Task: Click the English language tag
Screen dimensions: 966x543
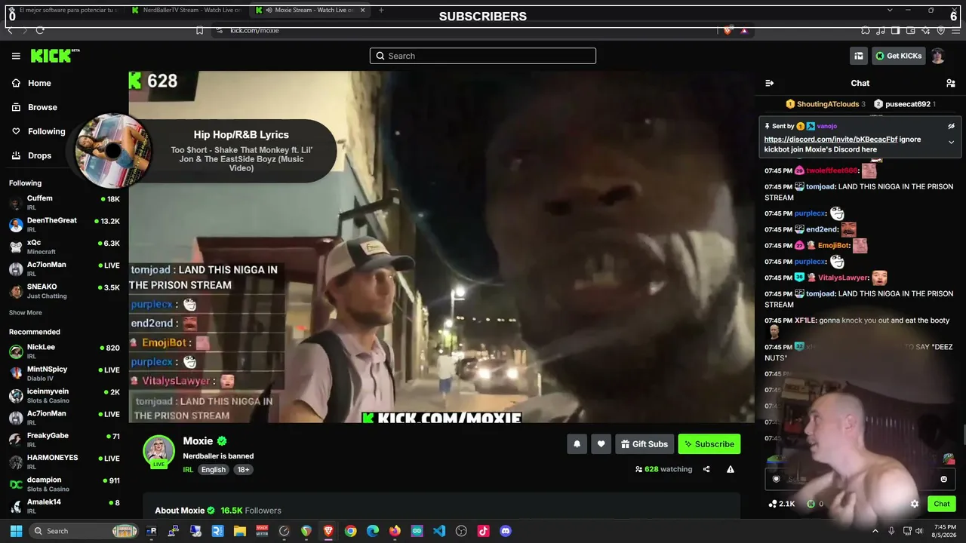Action: (x=213, y=470)
